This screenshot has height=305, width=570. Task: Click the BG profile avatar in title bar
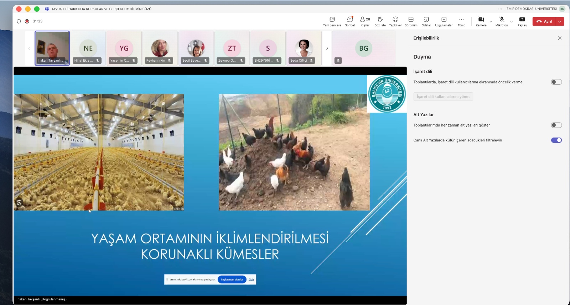pos(562,9)
